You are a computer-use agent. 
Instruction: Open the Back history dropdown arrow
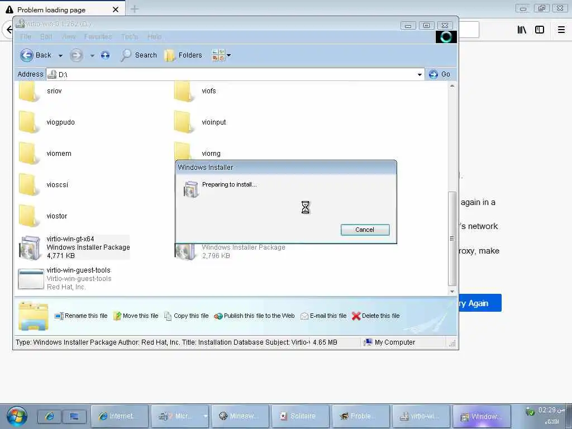point(60,55)
